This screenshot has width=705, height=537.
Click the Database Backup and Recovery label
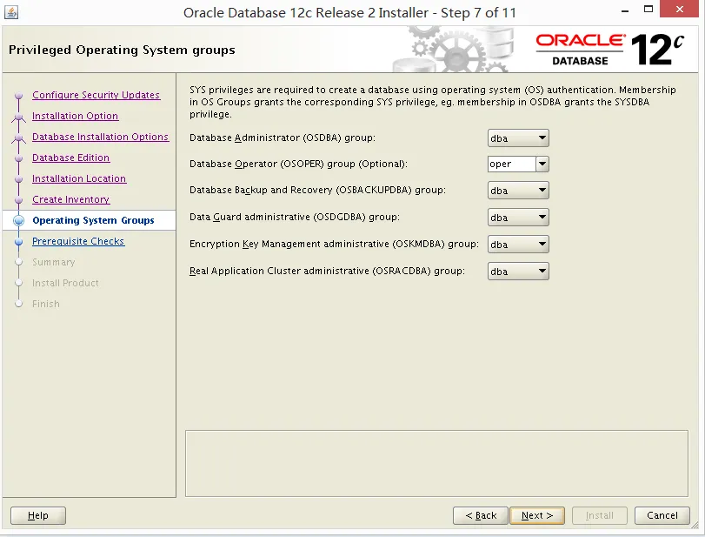pos(317,190)
